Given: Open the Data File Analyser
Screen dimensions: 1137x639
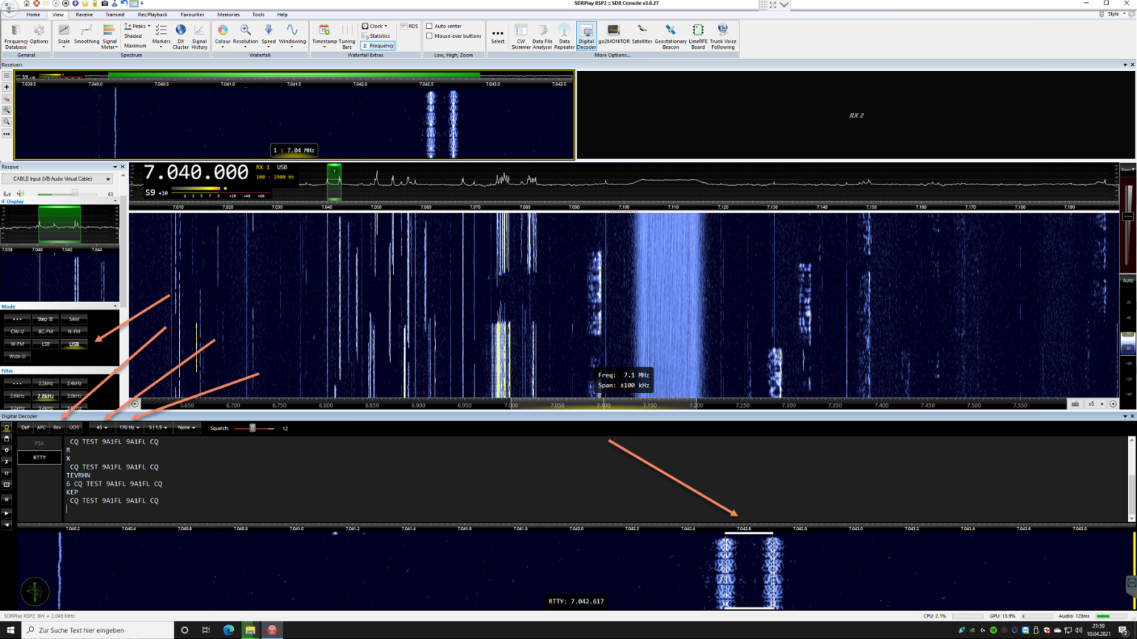Looking at the screenshot, I should click(543, 36).
